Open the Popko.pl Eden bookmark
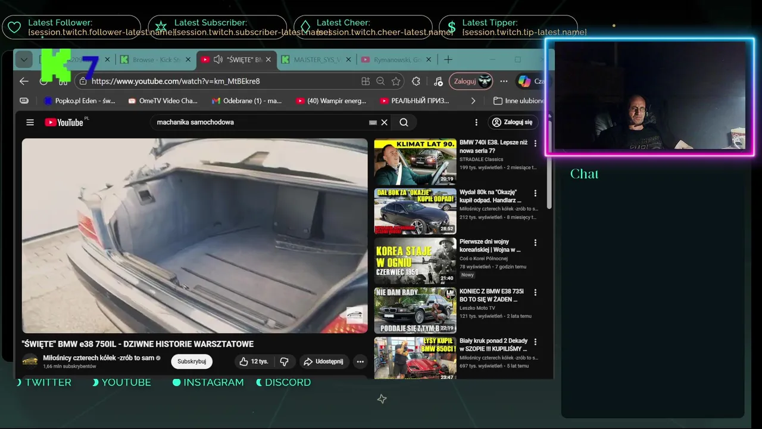762x429 pixels. 80,101
